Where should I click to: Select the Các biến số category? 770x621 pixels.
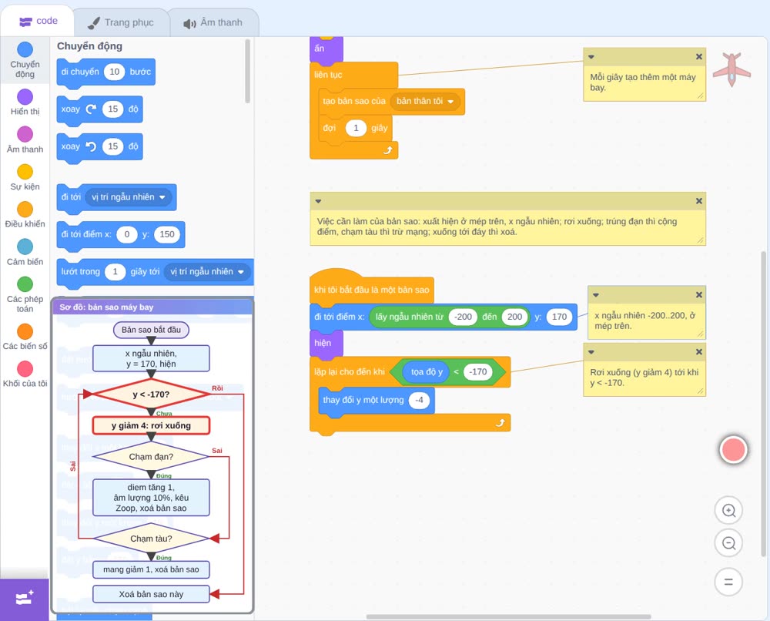25,337
